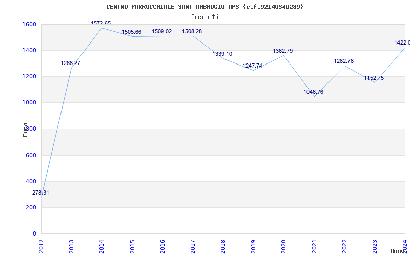This screenshot has width=410, height=256.
Task: Click the y-axis value 200
Action: (31, 208)
